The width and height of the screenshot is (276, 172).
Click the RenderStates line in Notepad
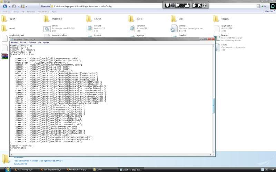tap(18, 148)
